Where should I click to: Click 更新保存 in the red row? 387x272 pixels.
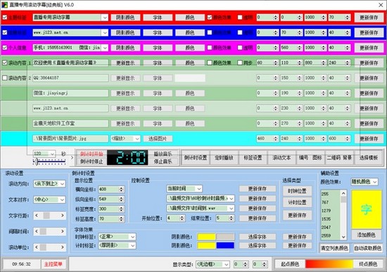(x=369, y=18)
